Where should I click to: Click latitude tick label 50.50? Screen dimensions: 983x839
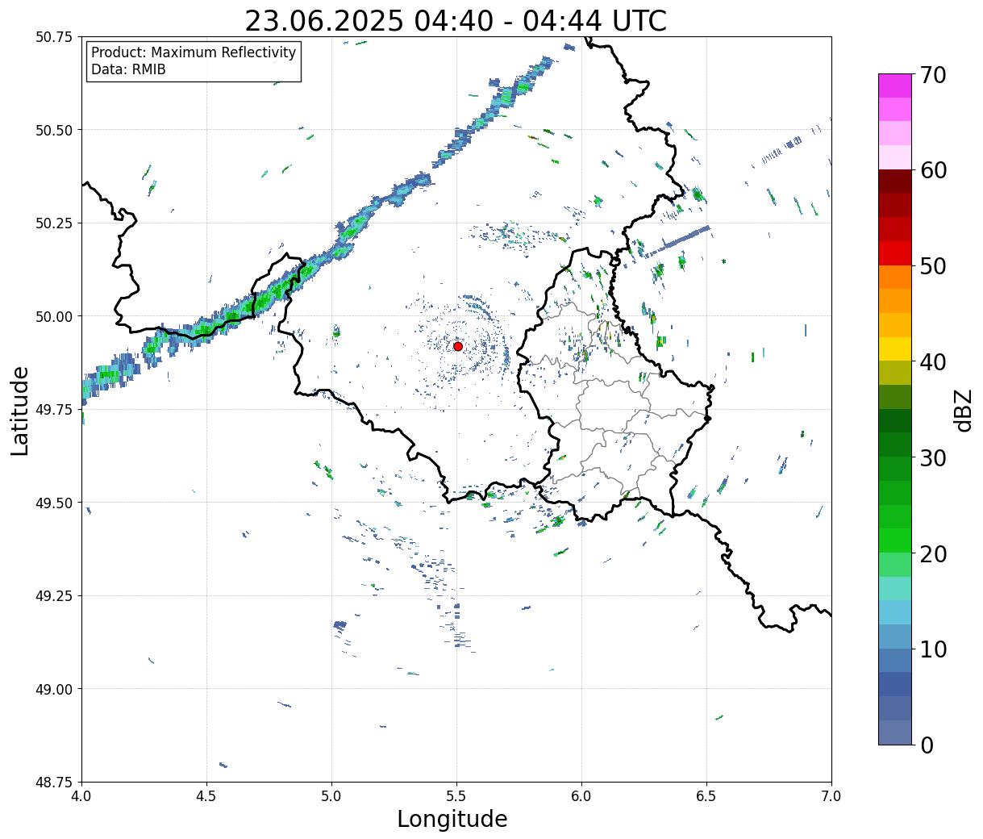pos(54,130)
